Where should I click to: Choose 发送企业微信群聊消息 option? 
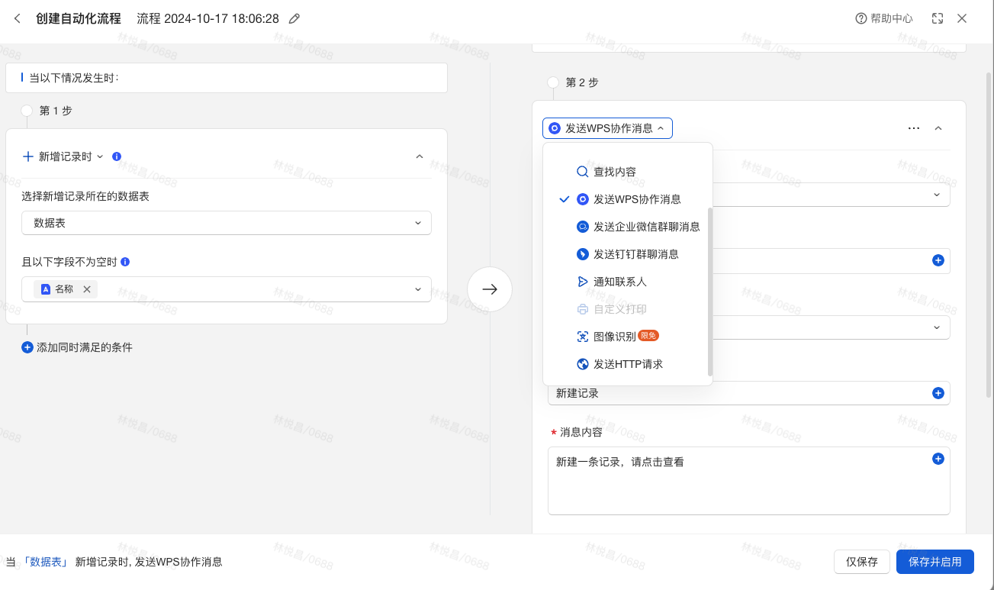pyautogui.click(x=646, y=227)
